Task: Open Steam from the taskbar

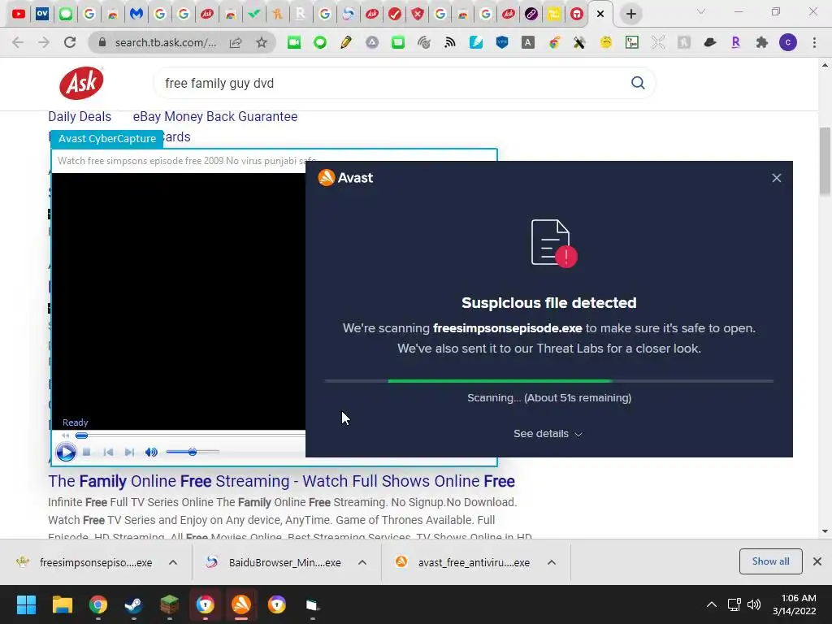Action: 134,604
